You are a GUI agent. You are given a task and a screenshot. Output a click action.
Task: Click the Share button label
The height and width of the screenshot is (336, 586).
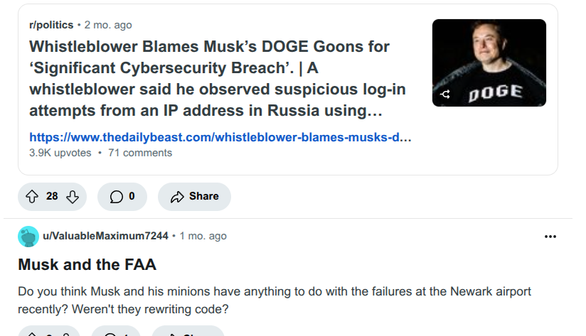point(203,196)
